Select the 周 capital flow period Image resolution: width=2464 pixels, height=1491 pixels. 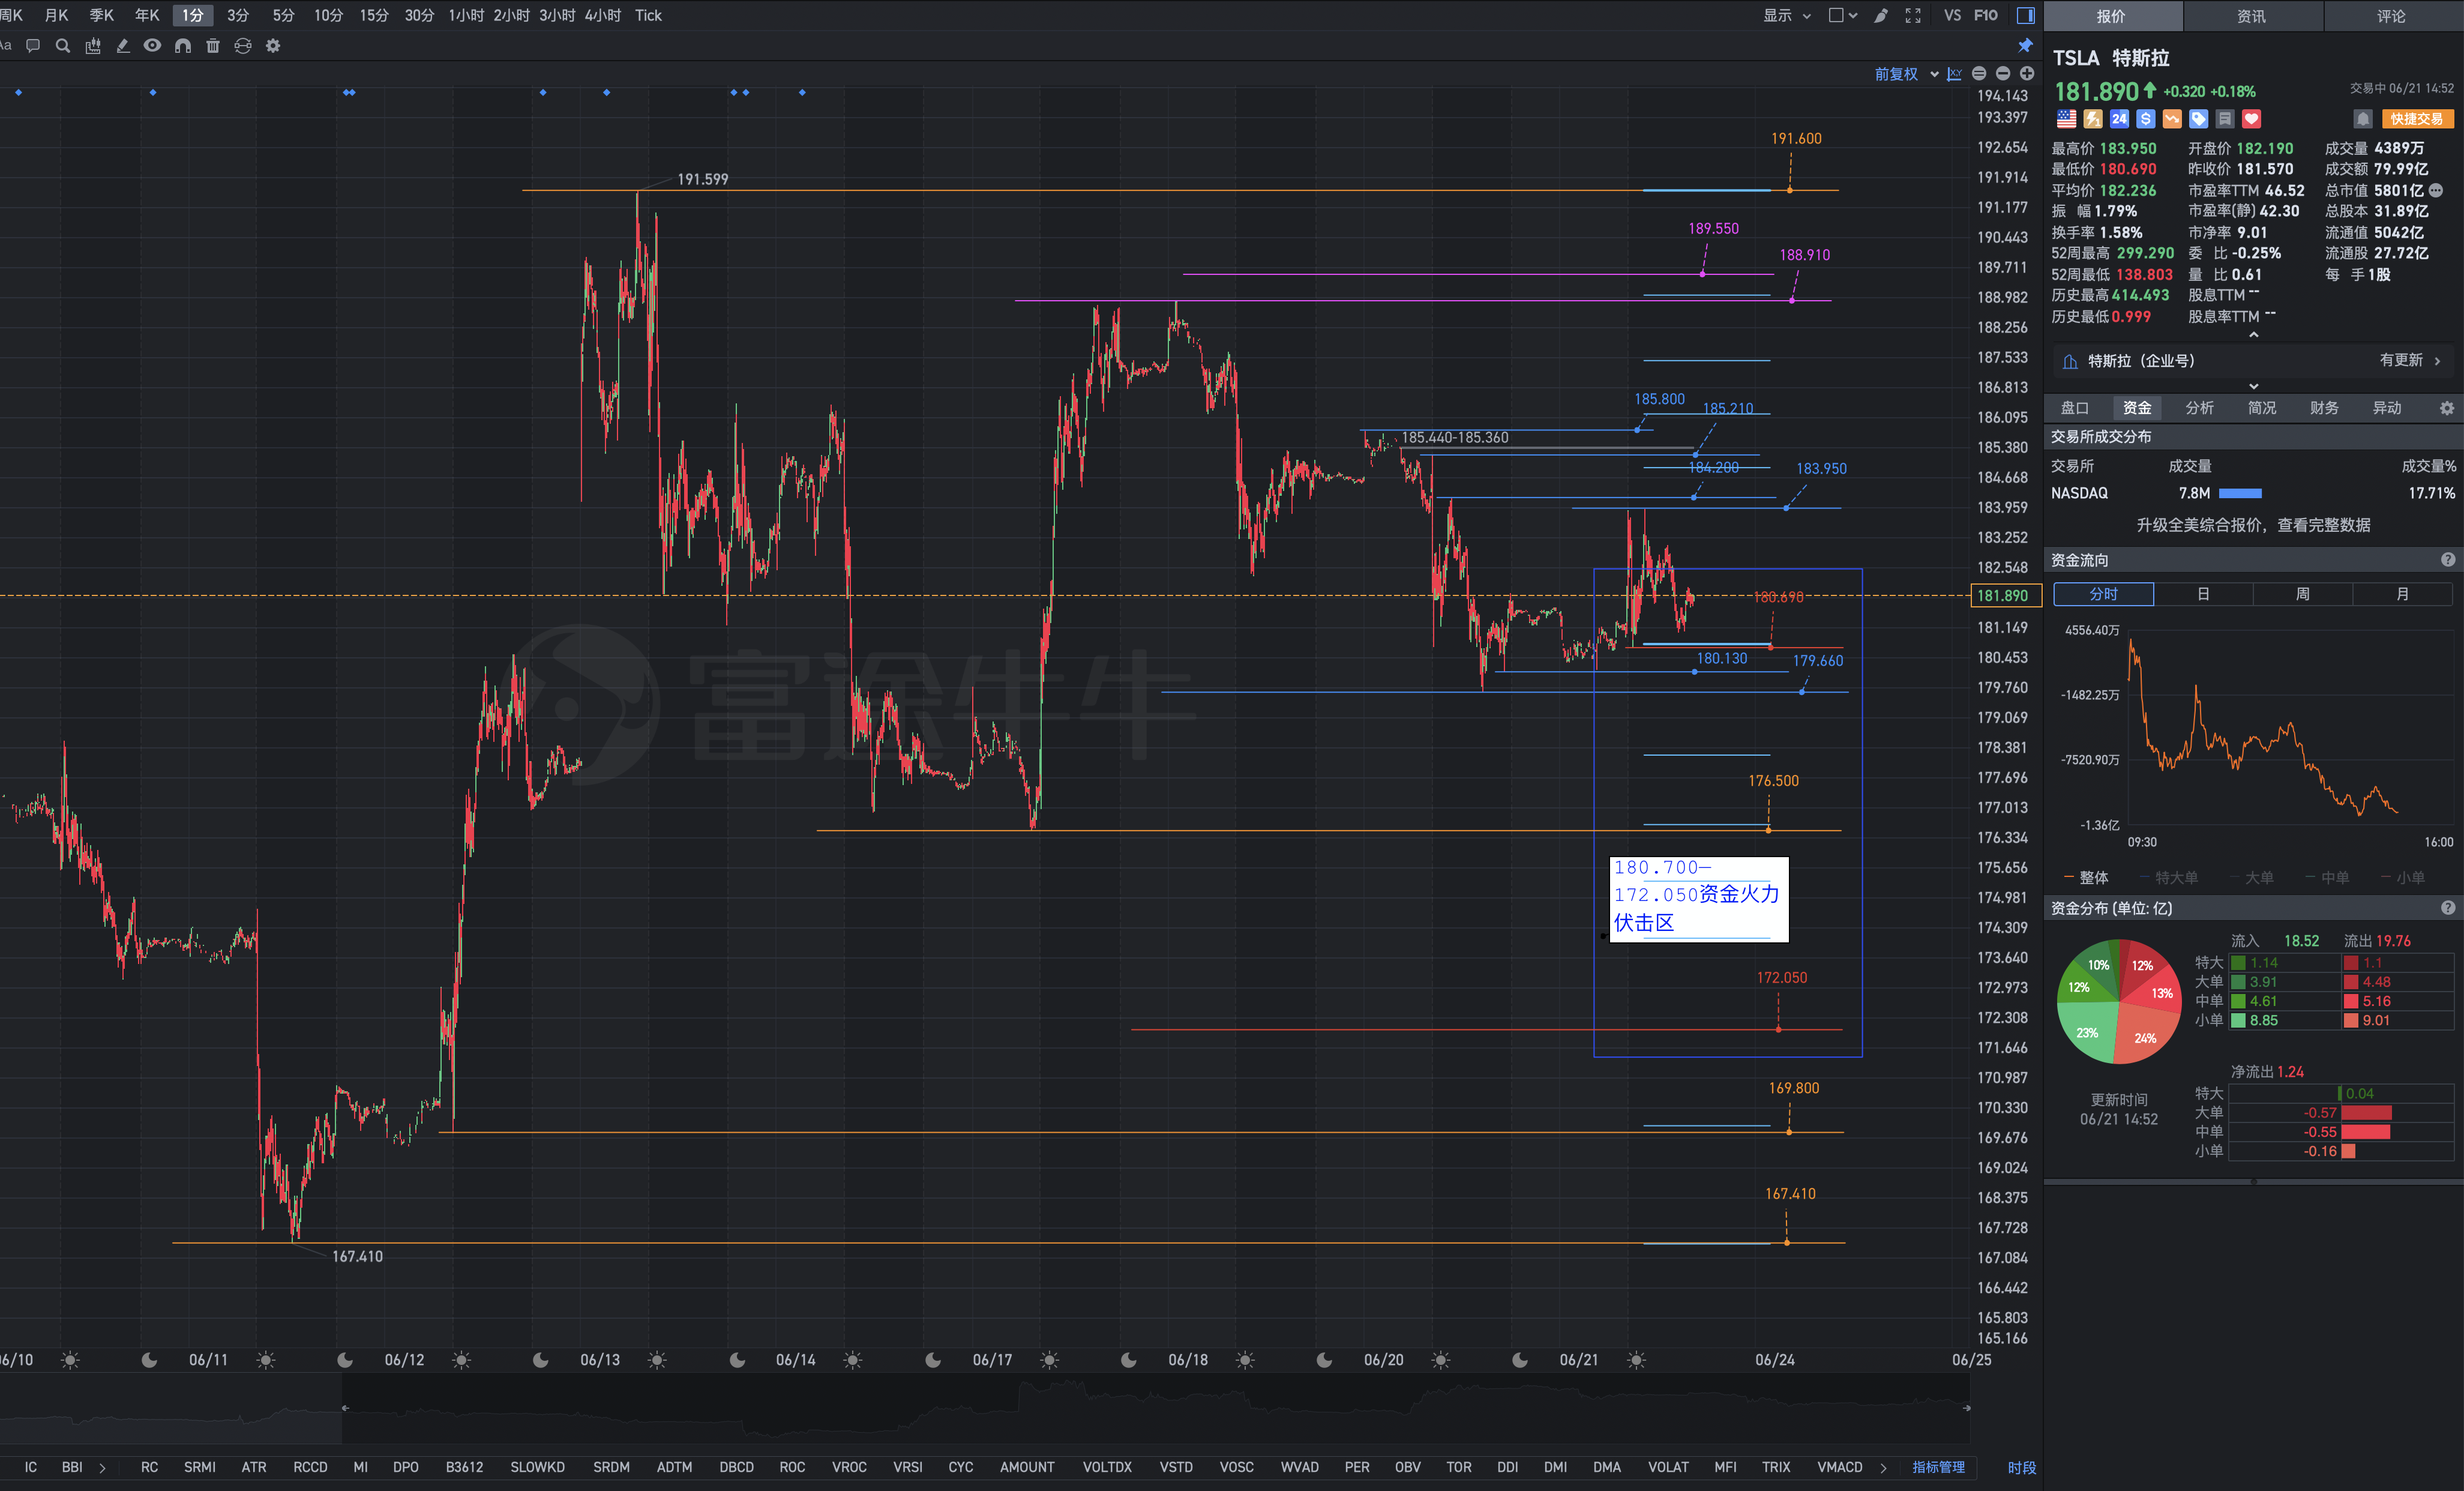[x=2303, y=594]
